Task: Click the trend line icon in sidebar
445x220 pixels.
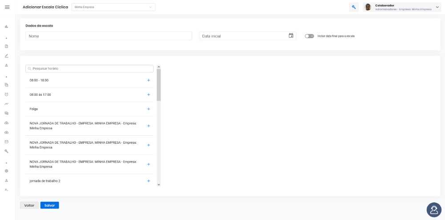Action: (7, 104)
